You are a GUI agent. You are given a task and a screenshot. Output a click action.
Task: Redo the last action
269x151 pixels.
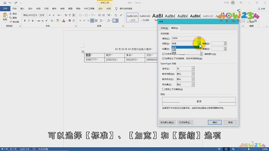pos(16,3)
